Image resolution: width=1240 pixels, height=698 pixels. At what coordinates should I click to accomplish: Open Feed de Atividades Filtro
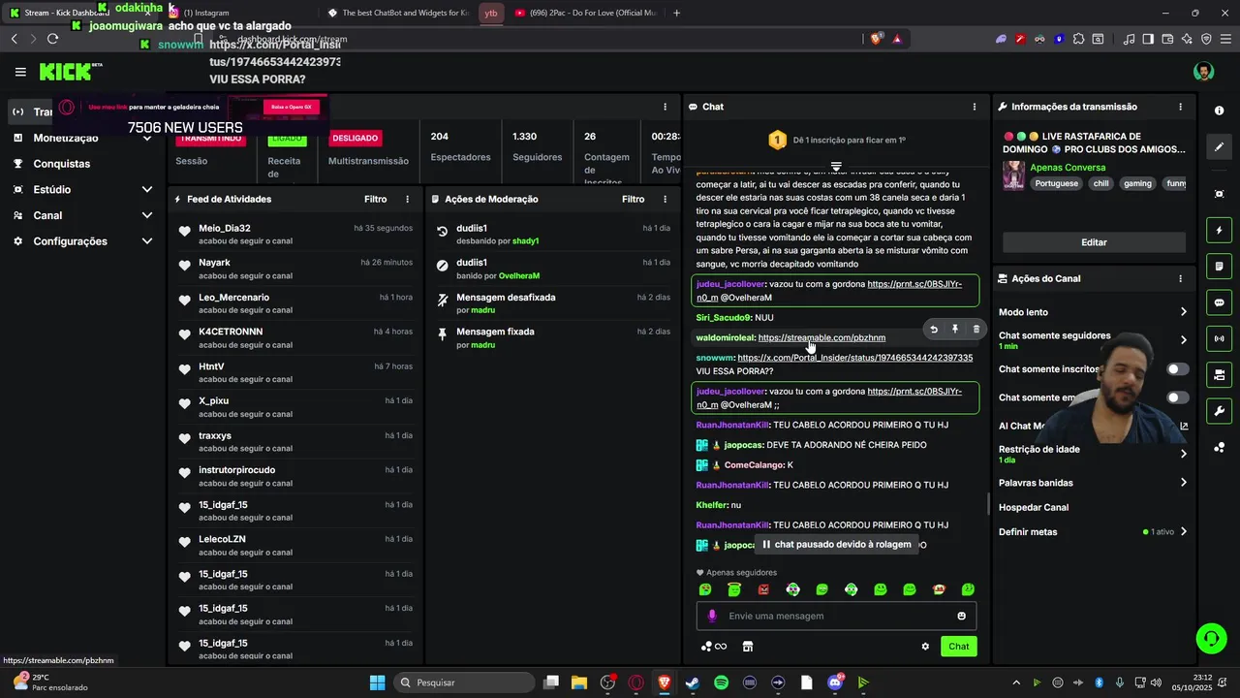pyautogui.click(x=375, y=199)
